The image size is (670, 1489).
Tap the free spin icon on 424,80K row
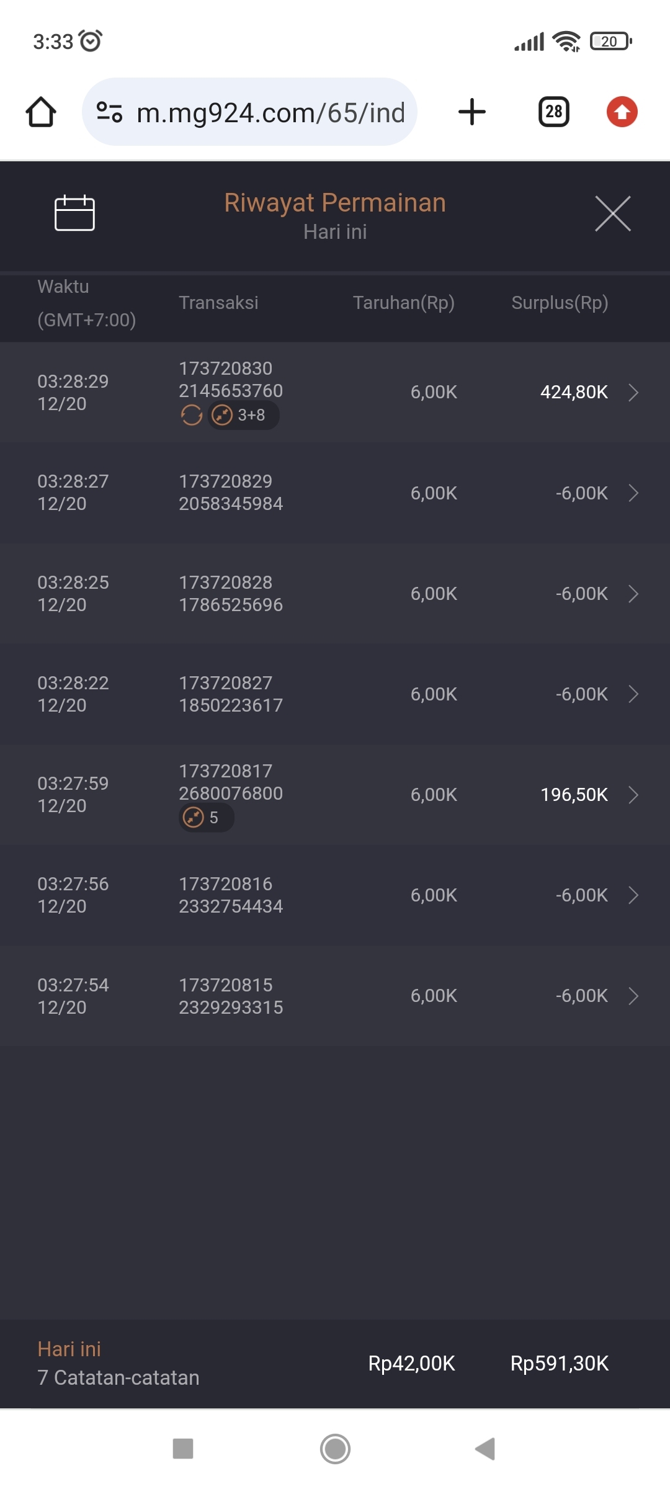coord(192,415)
